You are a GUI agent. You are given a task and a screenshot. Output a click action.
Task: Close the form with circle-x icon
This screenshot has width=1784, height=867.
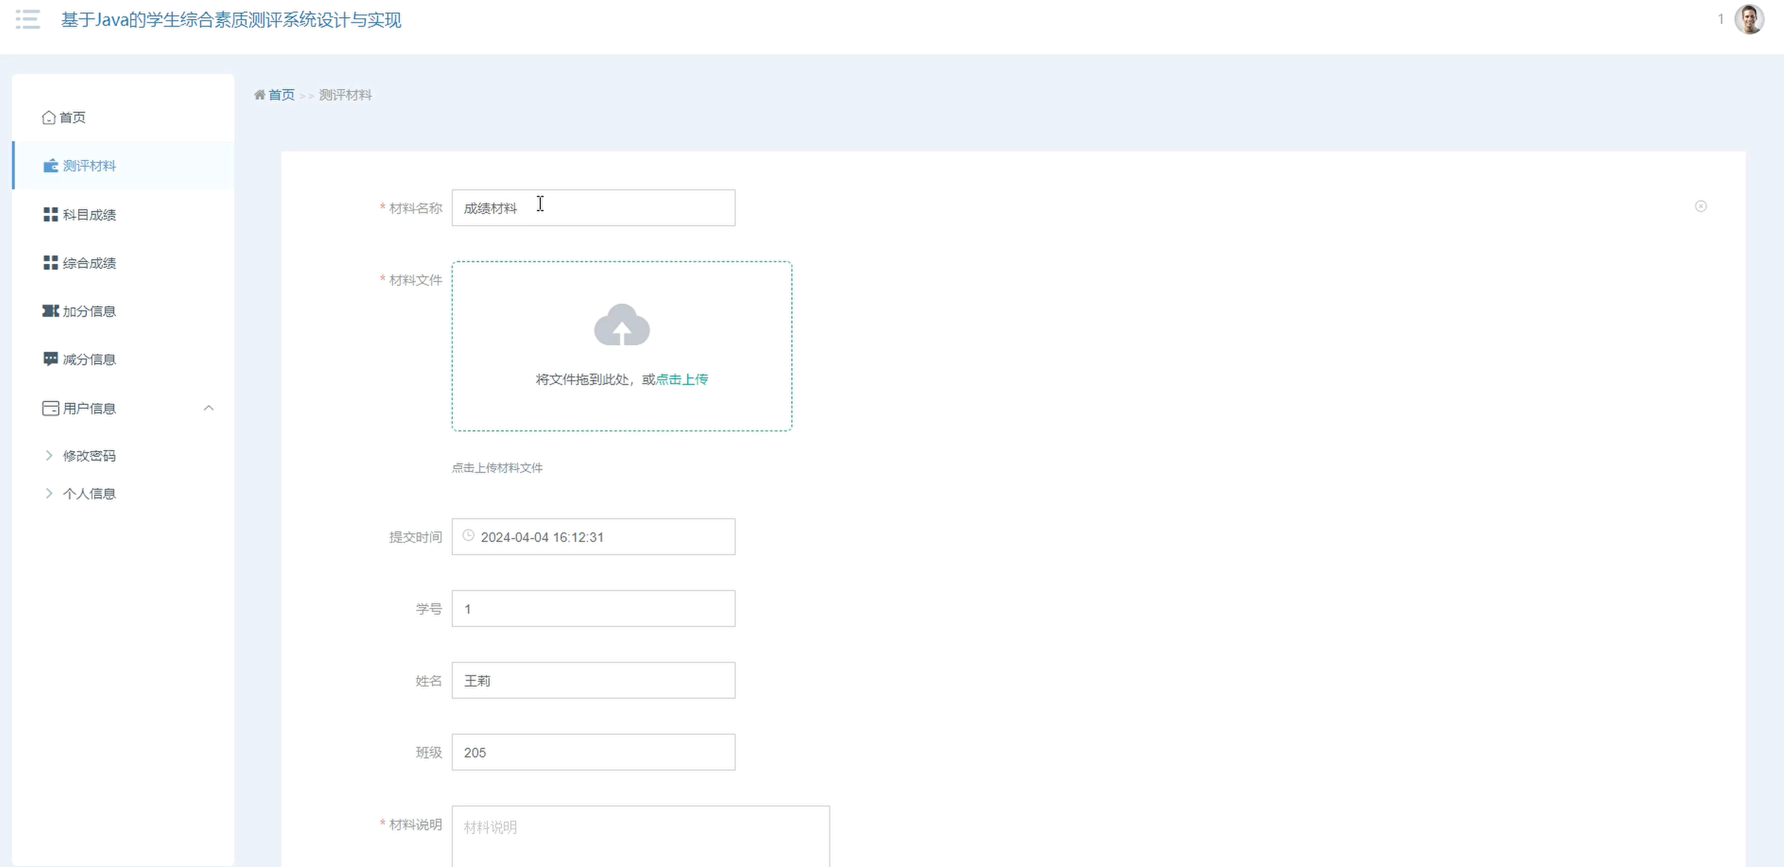click(x=1700, y=206)
